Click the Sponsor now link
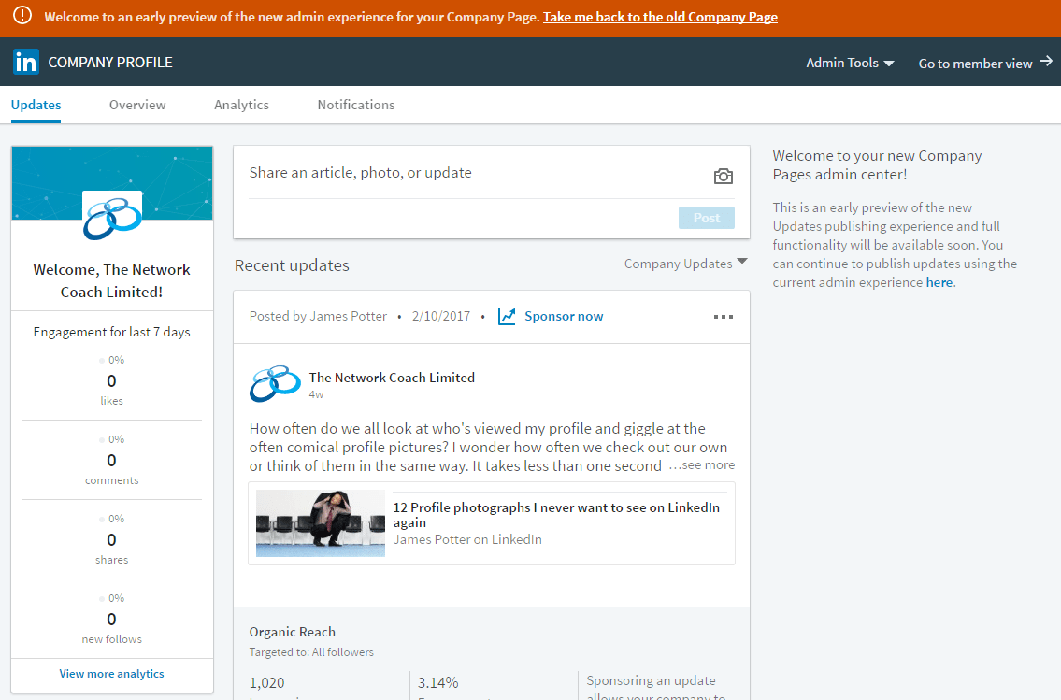 tap(564, 316)
